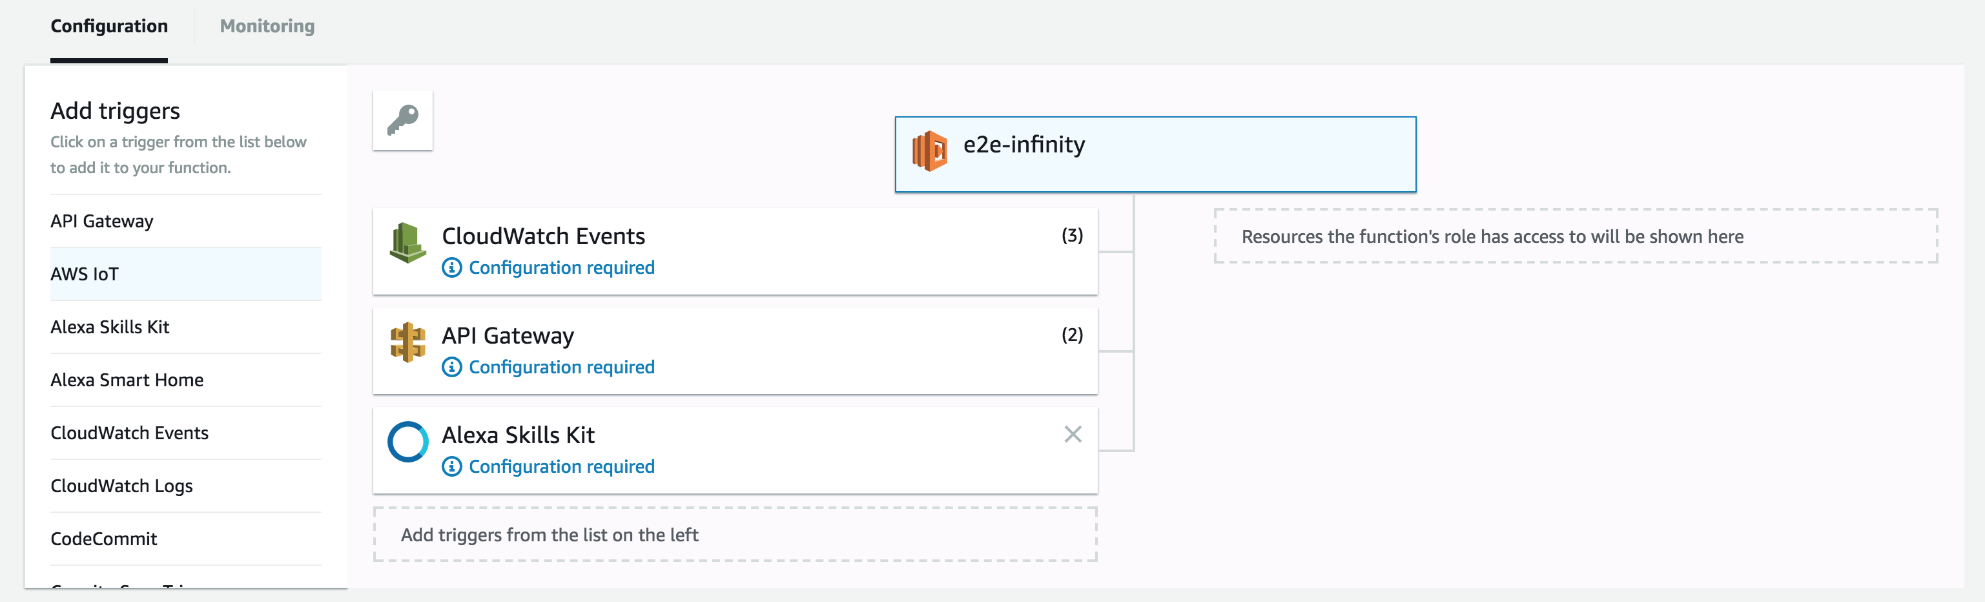Viewport: 1985px width, 602px height.
Task: Click the info icon under API Gateway card
Action: click(x=451, y=367)
